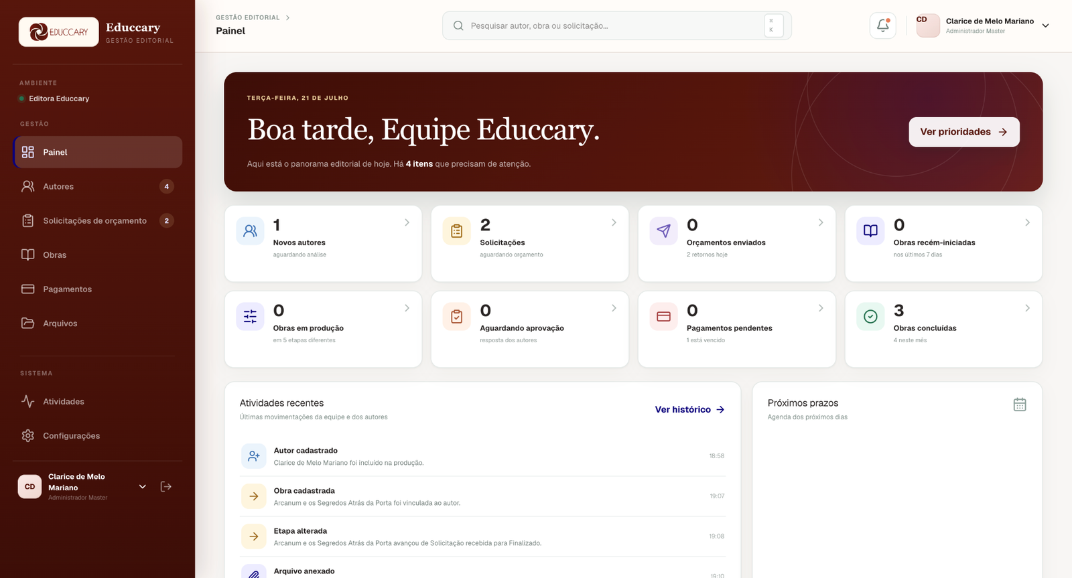Click Gestão Editorial breadcrumb
The height and width of the screenshot is (578, 1072).
pos(248,17)
